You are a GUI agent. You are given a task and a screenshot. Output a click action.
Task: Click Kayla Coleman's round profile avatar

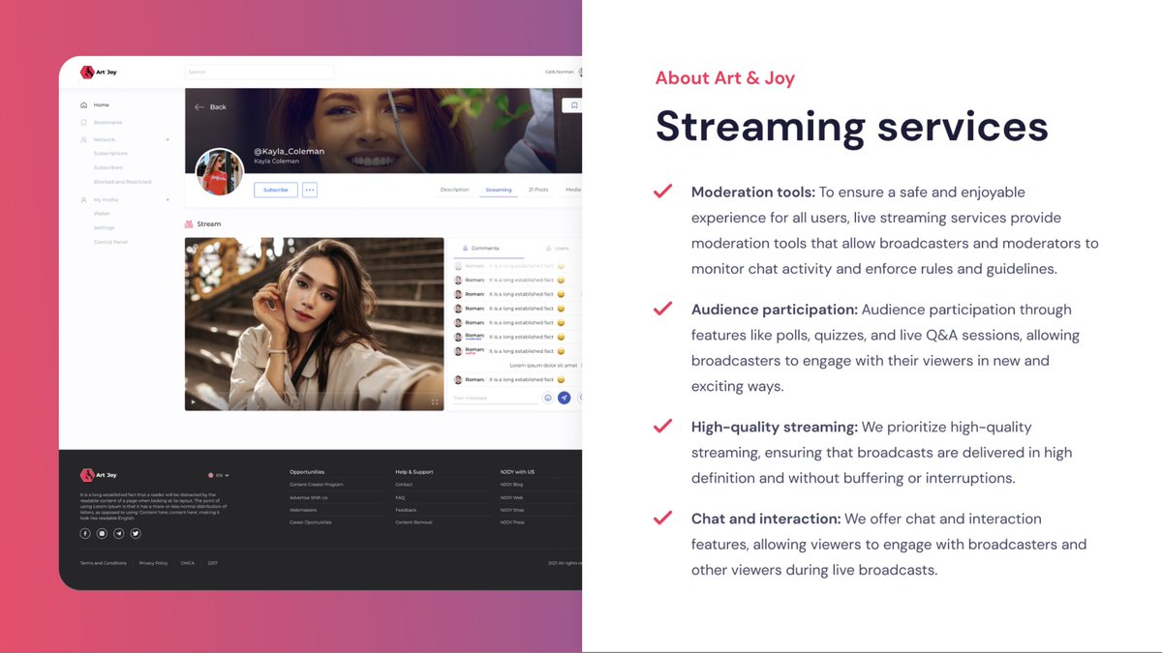click(220, 172)
